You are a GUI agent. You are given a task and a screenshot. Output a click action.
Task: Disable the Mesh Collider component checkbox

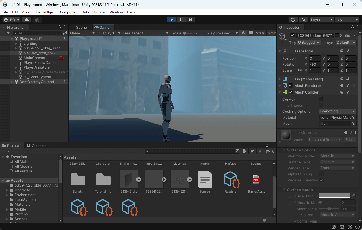291,92
